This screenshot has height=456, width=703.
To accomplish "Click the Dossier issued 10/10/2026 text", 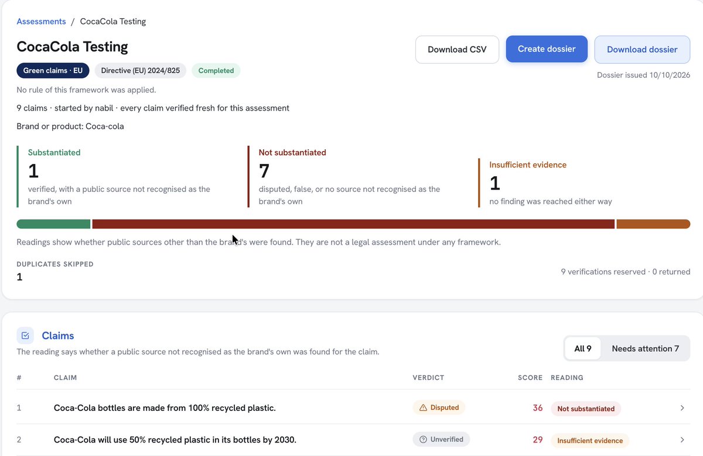I will (643, 76).
